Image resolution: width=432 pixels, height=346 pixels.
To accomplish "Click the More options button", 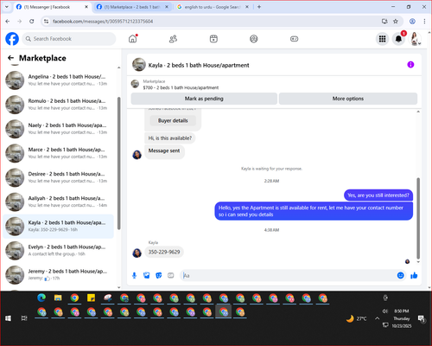I will coord(348,99).
